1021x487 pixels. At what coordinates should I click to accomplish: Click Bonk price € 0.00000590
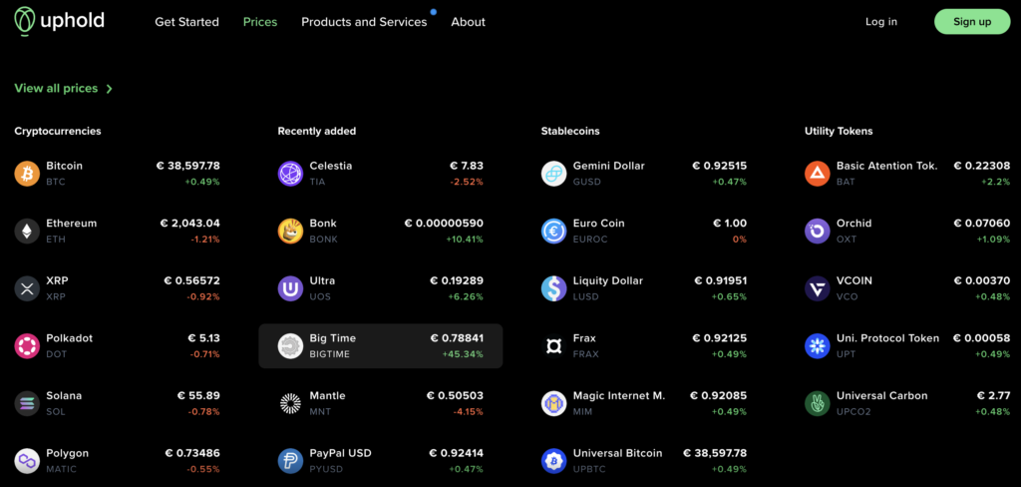pyautogui.click(x=444, y=223)
